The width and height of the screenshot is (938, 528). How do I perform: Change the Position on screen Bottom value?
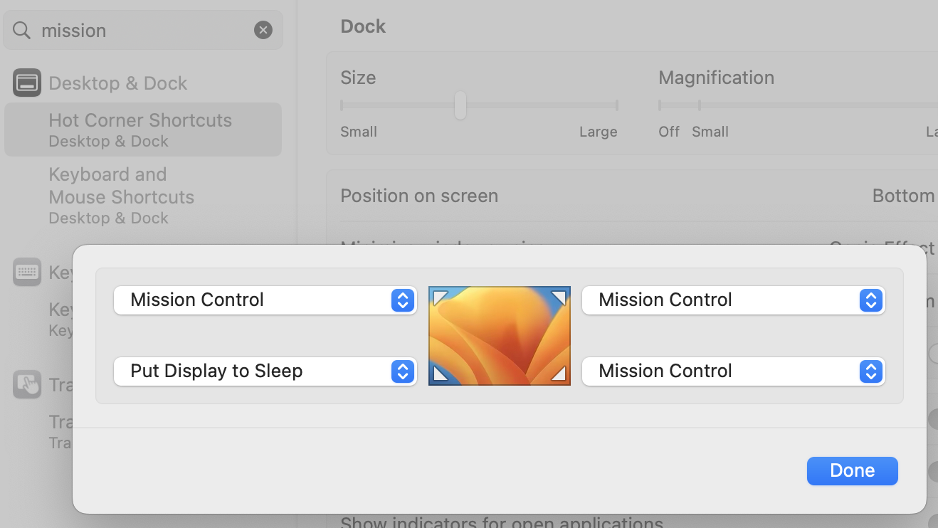click(902, 196)
